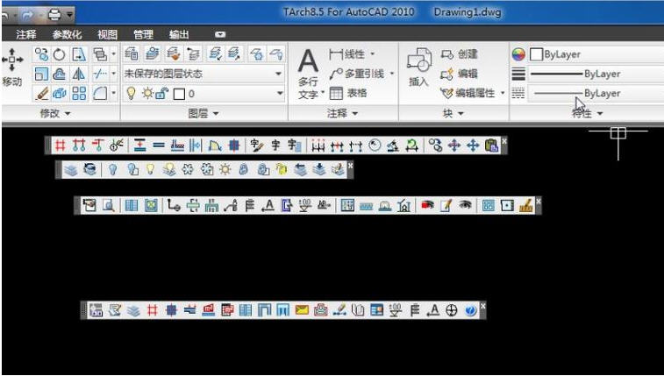Click the layers stack icon starting second toolbar
Screen dimensions: 664x376
71,170
